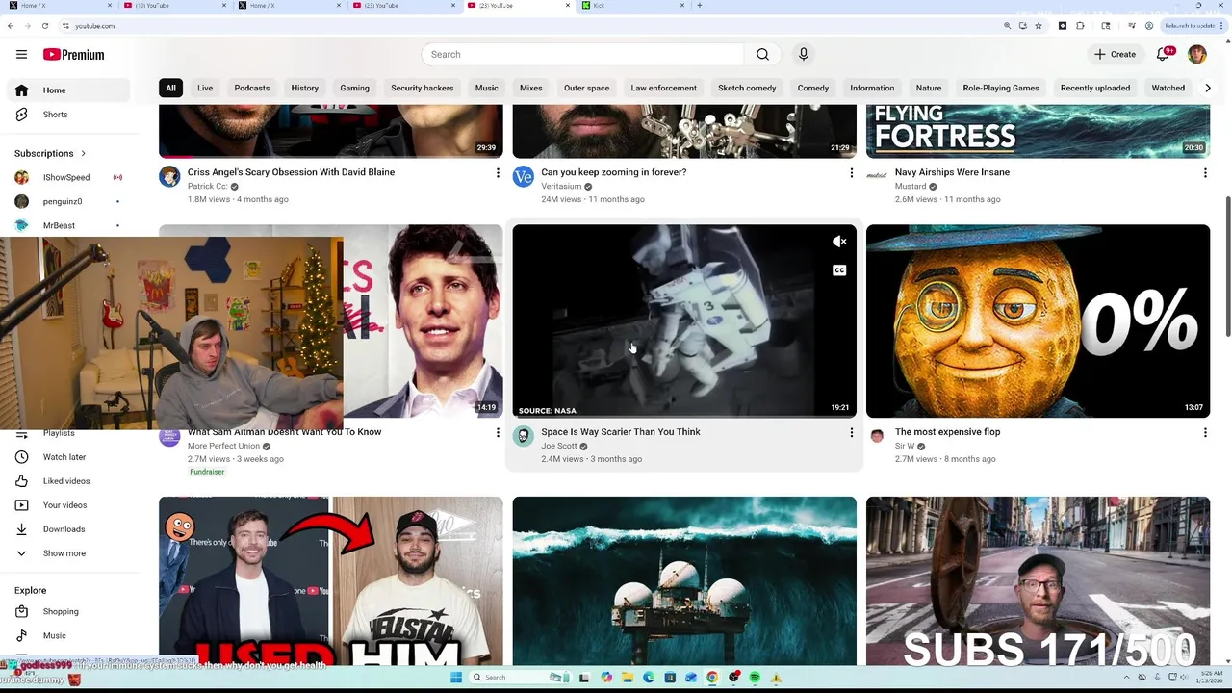Open options for Space Is Way Scarier video

[851, 433]
